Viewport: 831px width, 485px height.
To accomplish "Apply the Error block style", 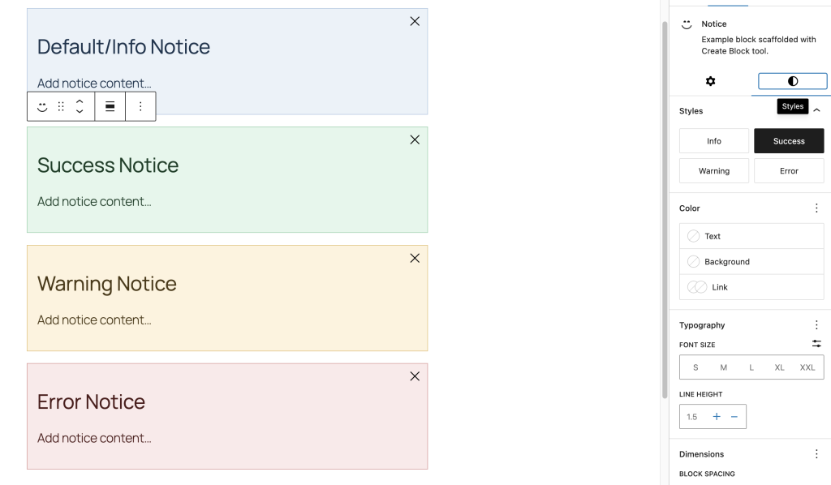I will click(788, 170).
